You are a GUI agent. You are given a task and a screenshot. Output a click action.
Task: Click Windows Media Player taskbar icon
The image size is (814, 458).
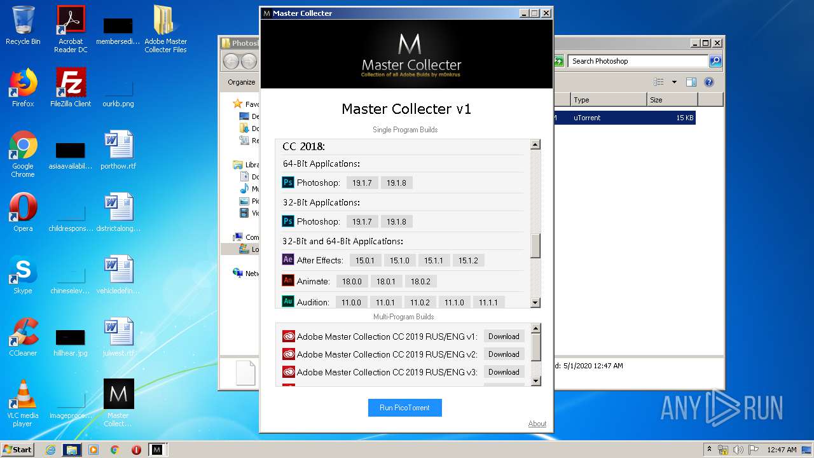93,450
